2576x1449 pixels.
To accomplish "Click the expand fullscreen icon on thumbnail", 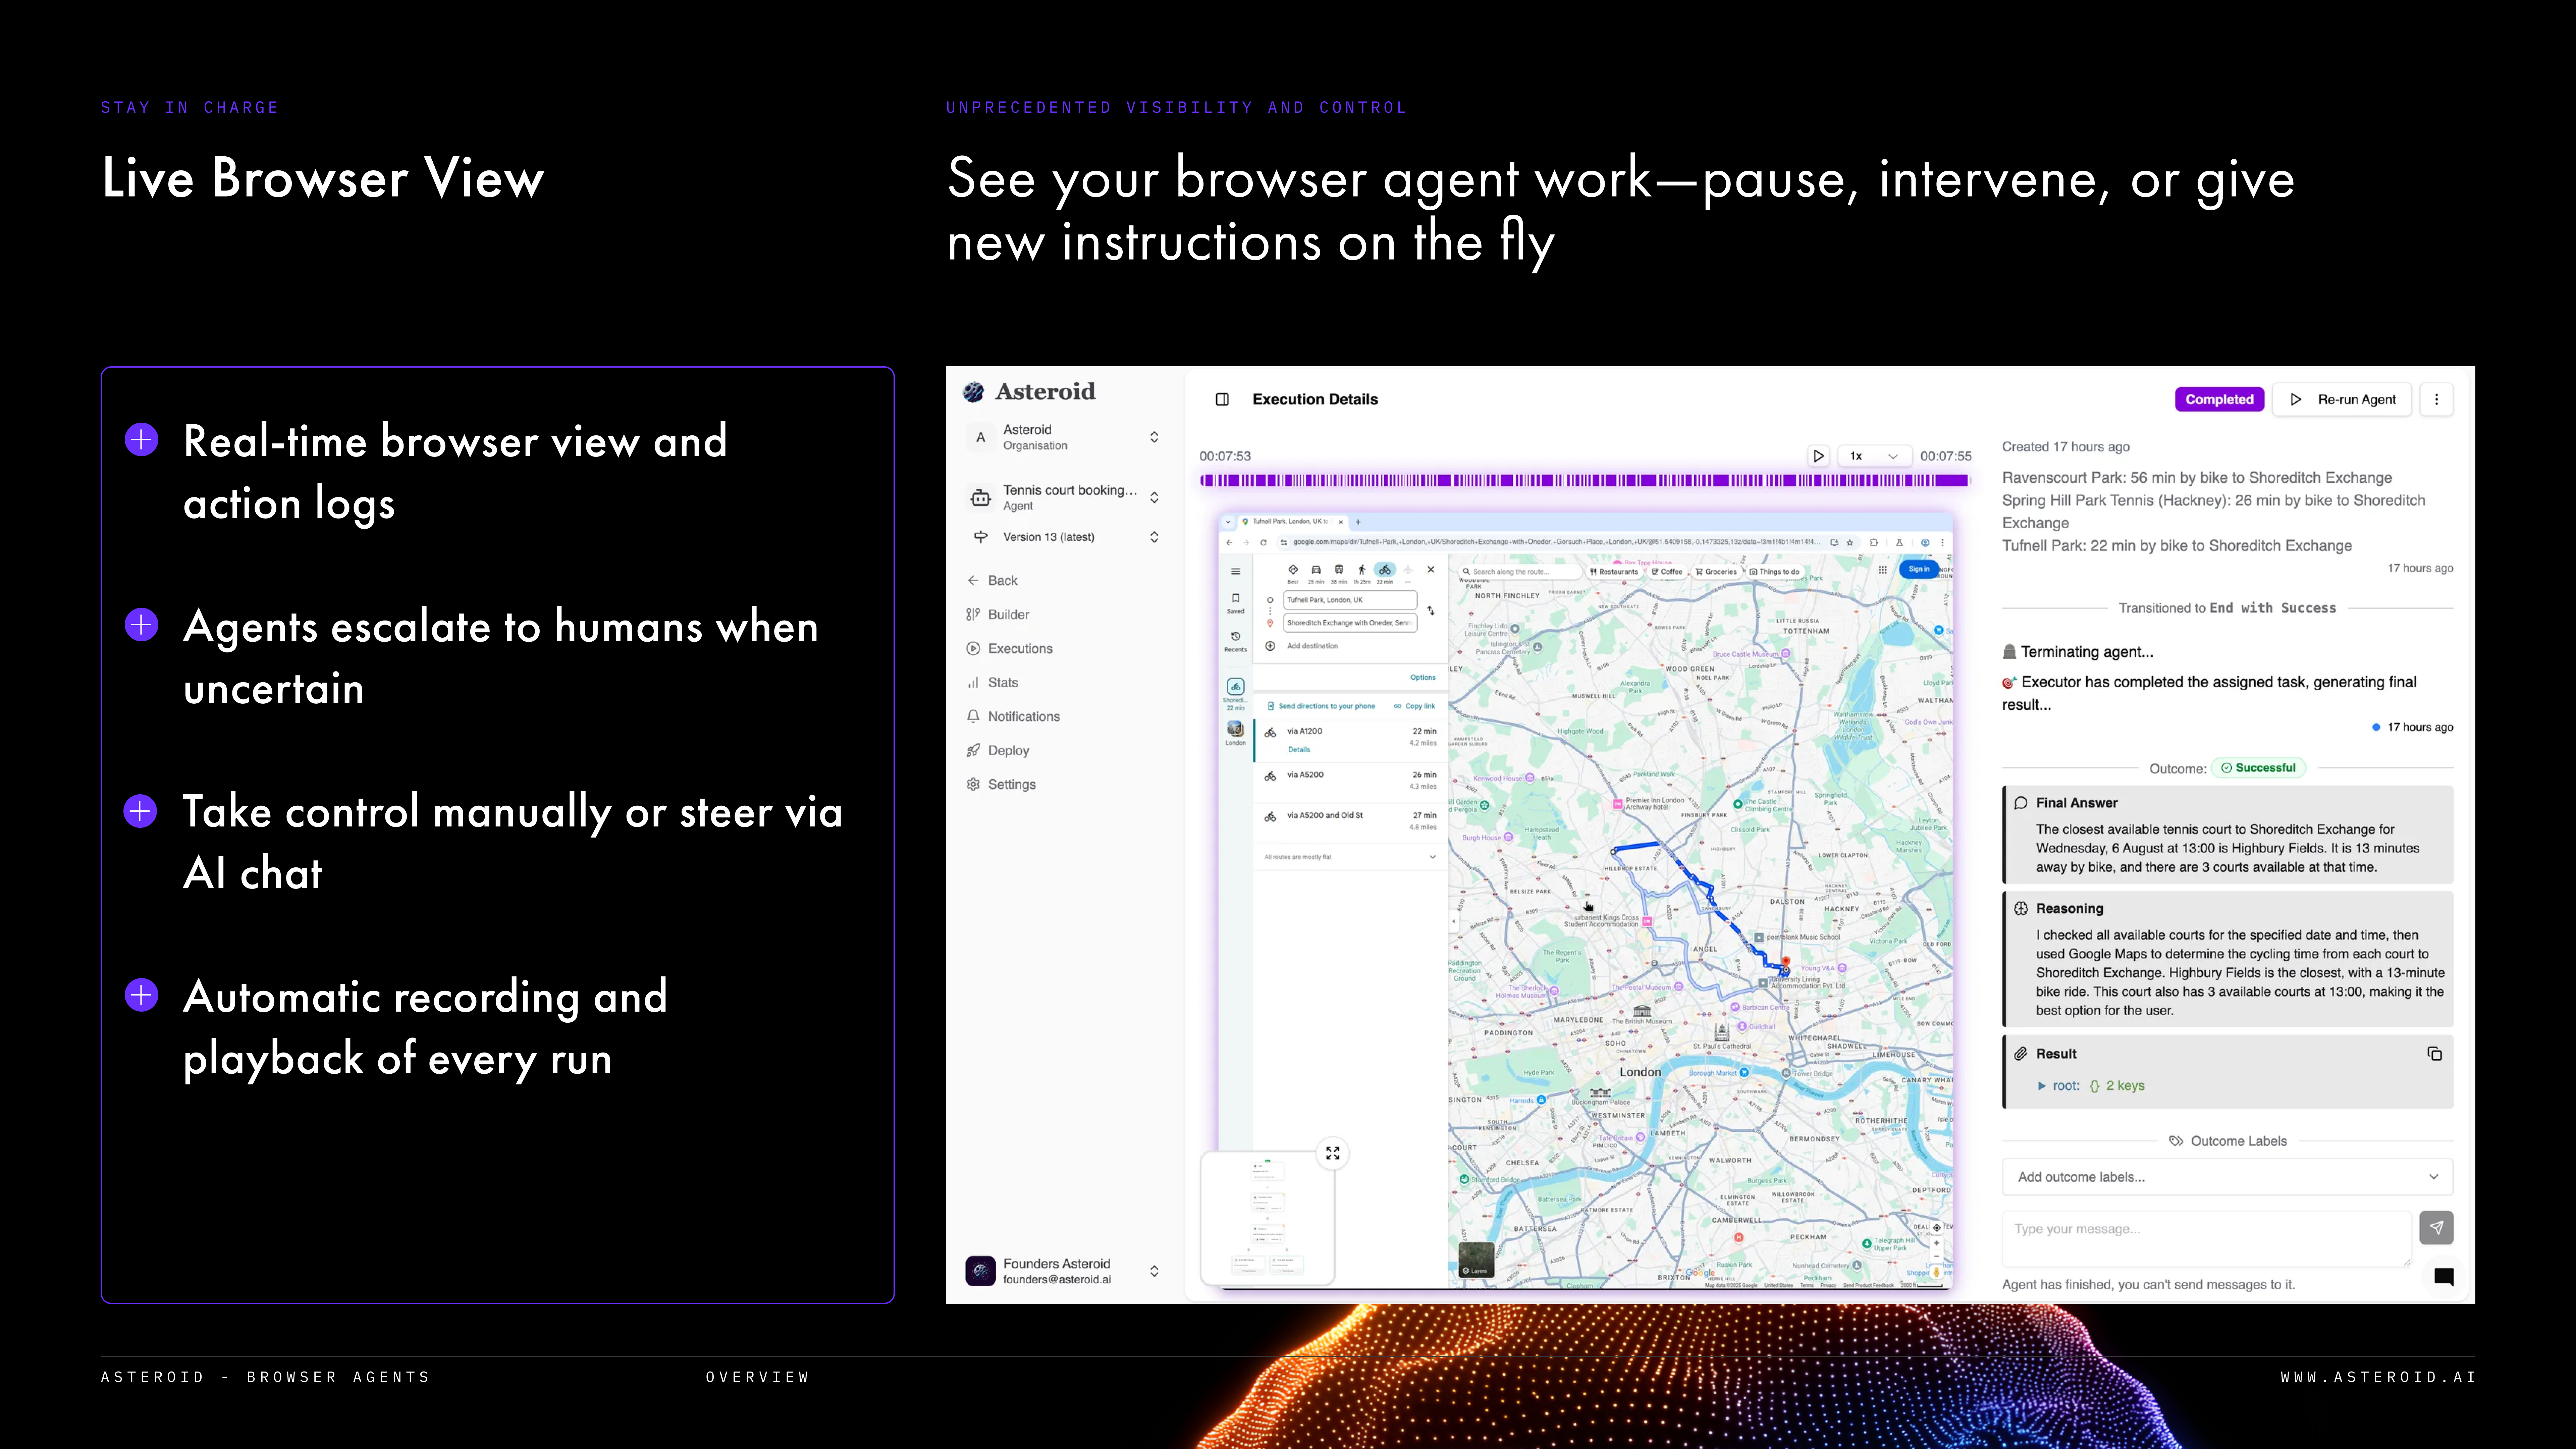I will point(1333,1153).
